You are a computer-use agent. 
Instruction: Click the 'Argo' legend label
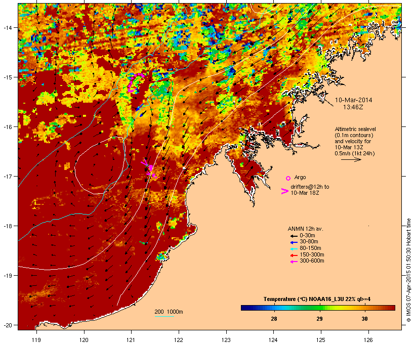(300, 177)
